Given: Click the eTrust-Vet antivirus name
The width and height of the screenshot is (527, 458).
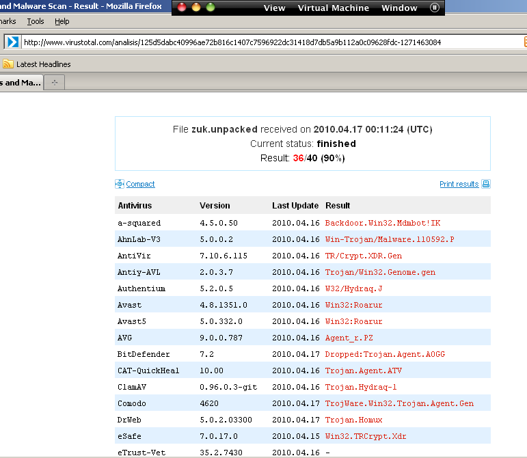Looking at the screenshot, I should pos(141,453).
